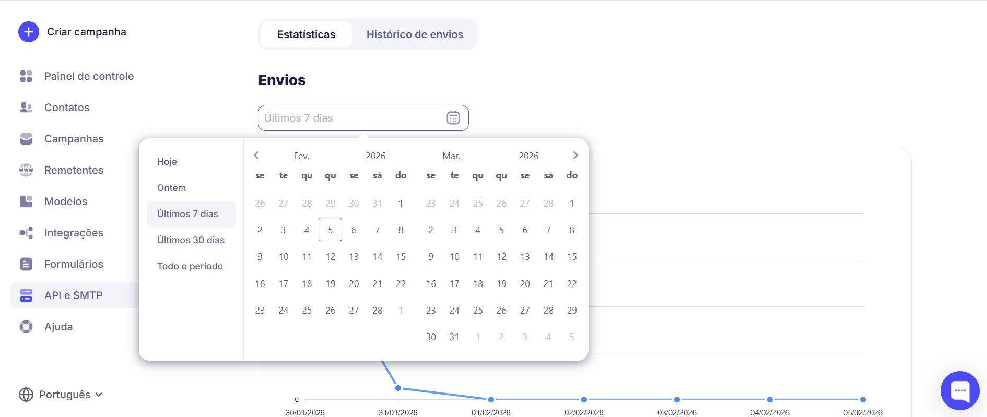The width and height of the screenshot is (987, 417).
Task: Go to previous month in calendar
Action: [256, 156]
